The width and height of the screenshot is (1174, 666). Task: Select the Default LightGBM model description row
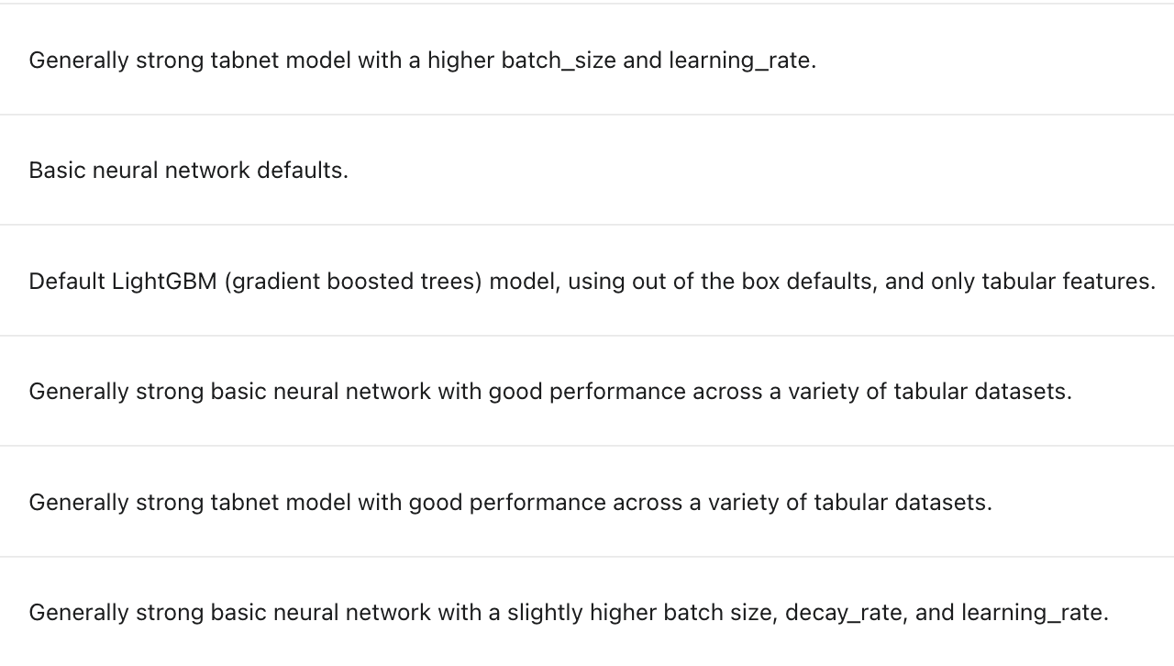click(592, 282)
